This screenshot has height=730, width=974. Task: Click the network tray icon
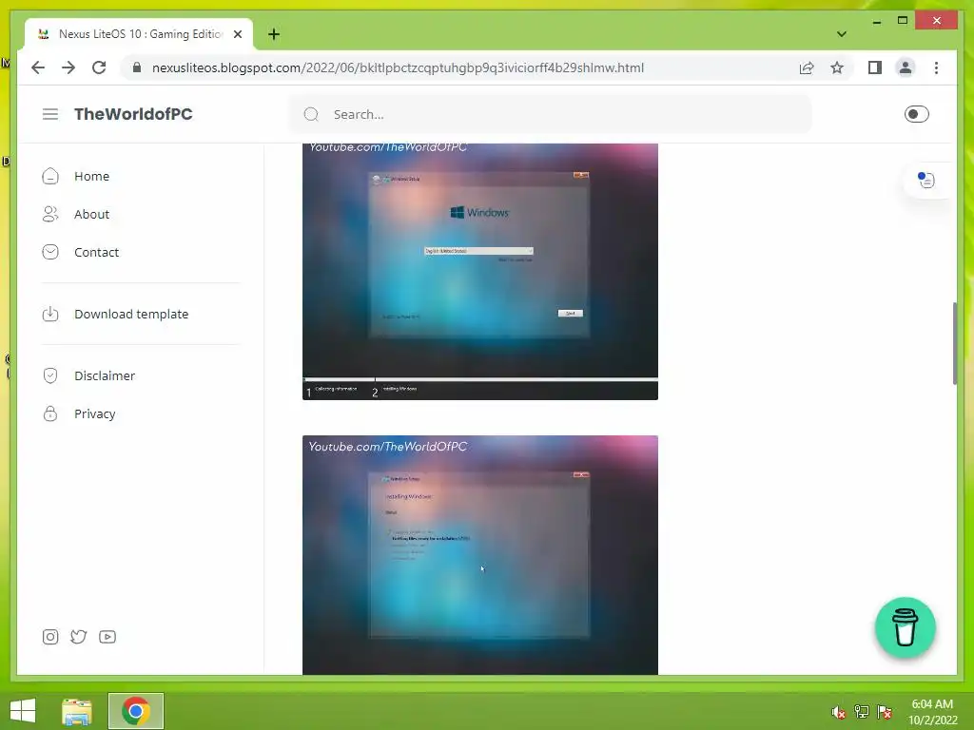pyautogui.click(x=862, y=712)
